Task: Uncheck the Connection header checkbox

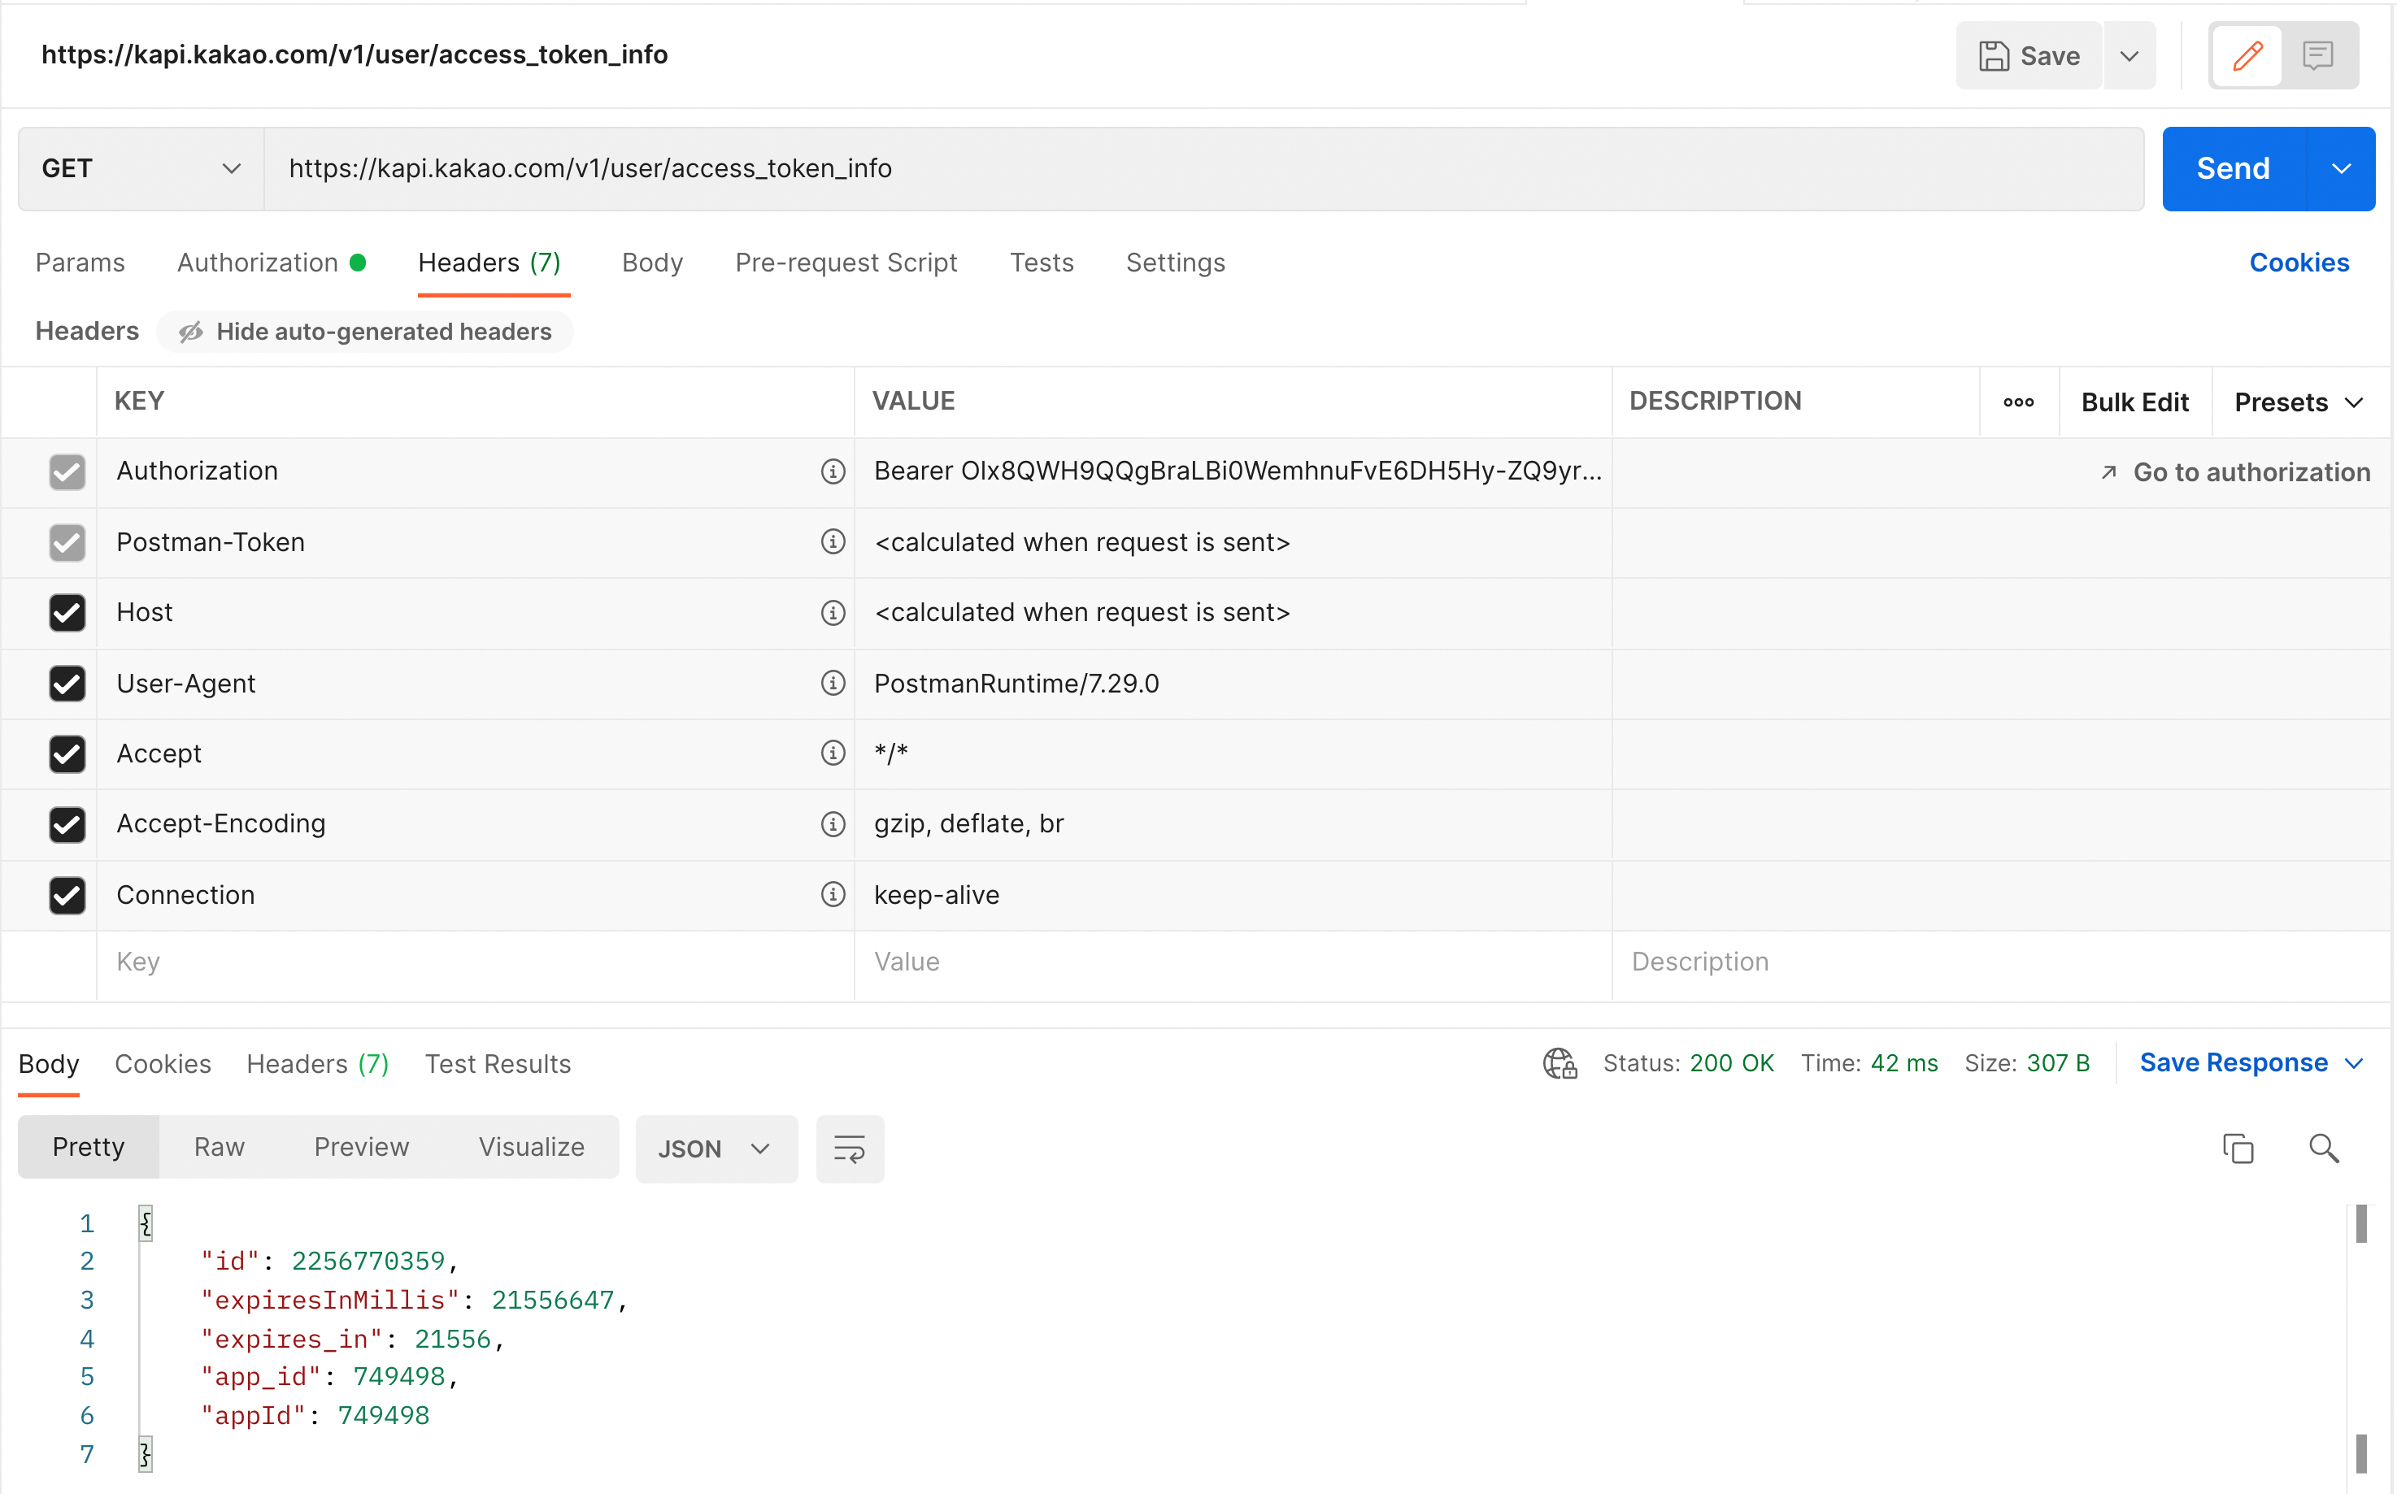Action: [x=67, y=895]
